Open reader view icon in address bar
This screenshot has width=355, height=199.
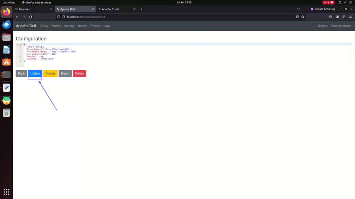[x=297, y=17]
